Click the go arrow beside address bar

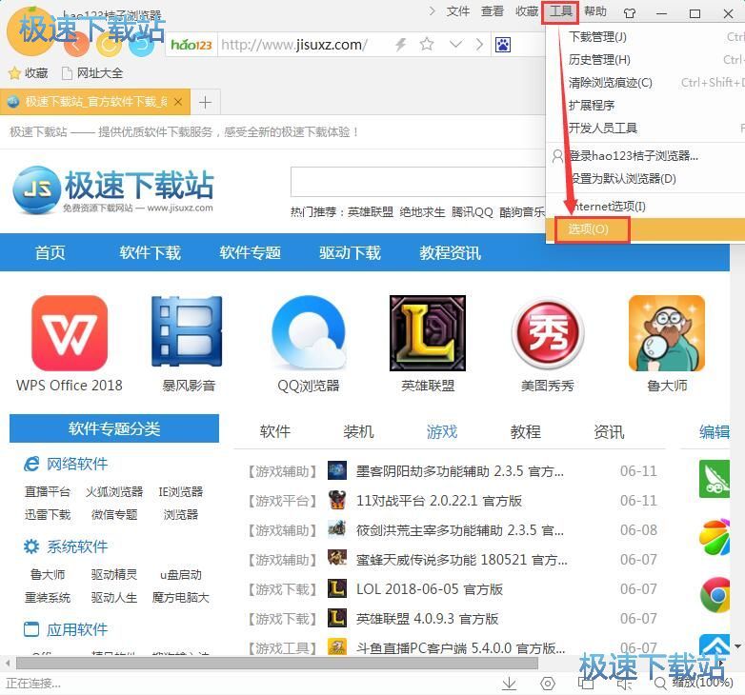[x=479, y=45]
